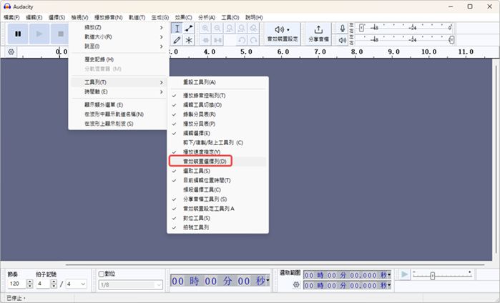
Task: Click the speaker playback meter icon
Action: [342, 40]
